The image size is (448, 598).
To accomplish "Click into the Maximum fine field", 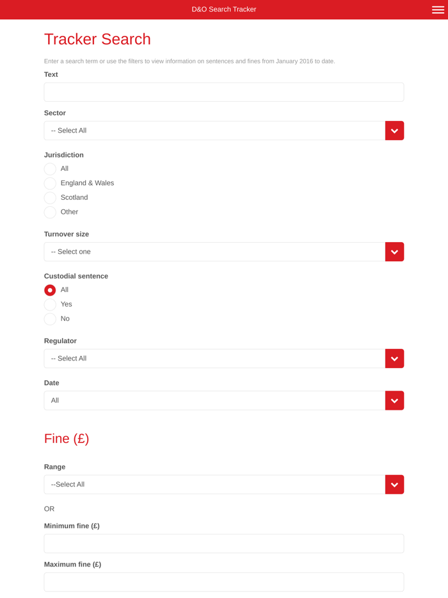I will click(224, 582).
